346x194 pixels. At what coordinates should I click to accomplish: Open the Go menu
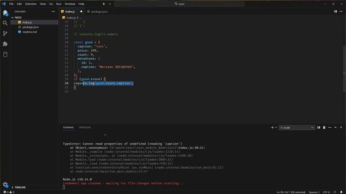[x=51, y=4]
